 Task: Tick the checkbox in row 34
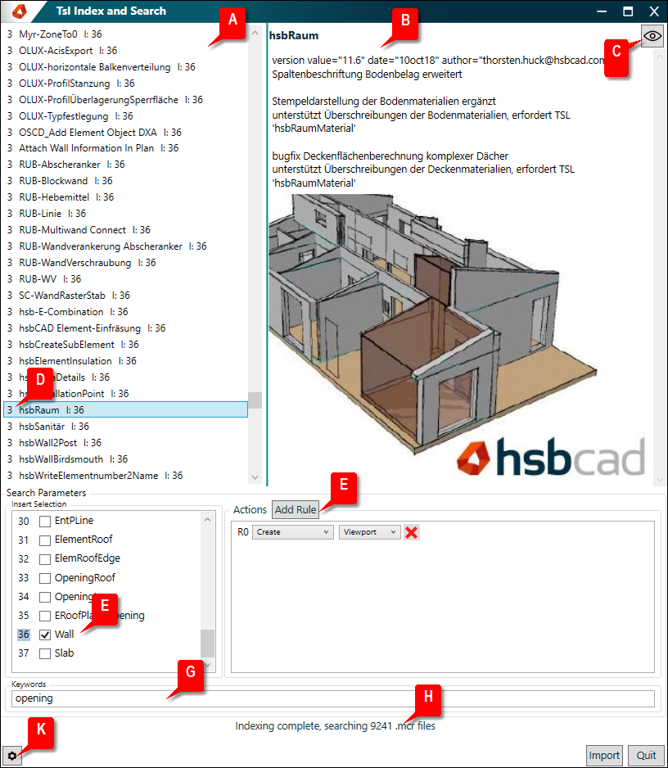[x=45, y=597]
